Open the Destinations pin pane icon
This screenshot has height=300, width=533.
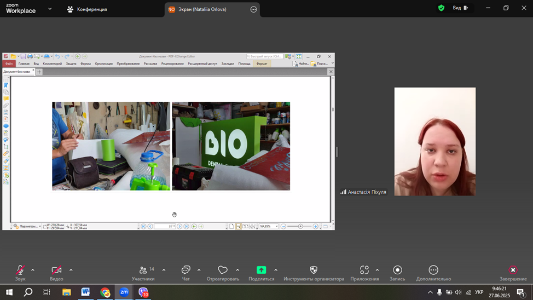pos(6,140)
